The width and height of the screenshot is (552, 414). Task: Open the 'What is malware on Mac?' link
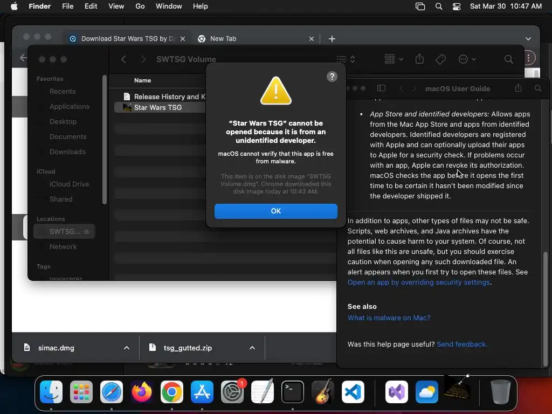coord(389,318)
